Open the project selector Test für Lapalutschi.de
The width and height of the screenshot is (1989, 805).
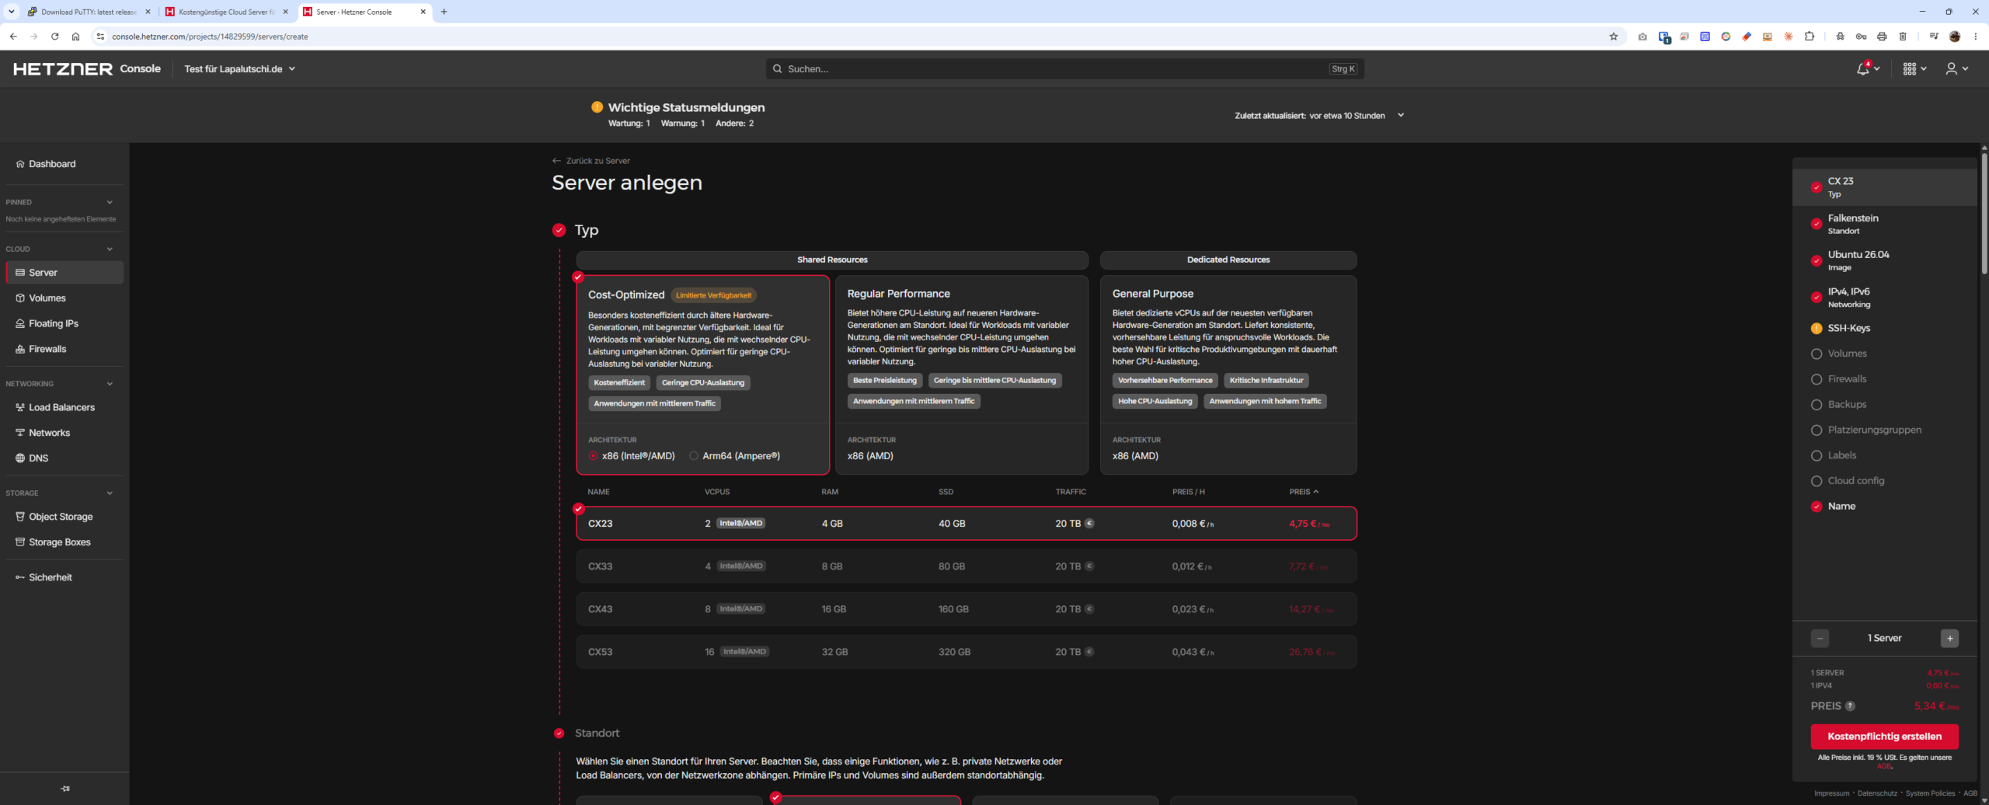tap(240, 69)
